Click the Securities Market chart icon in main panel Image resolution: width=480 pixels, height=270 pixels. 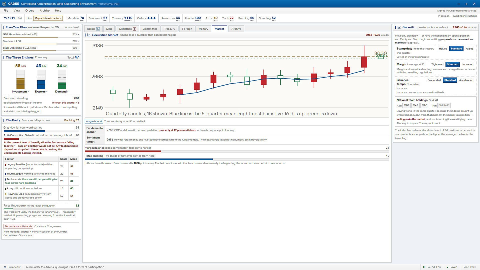point(89,35)
